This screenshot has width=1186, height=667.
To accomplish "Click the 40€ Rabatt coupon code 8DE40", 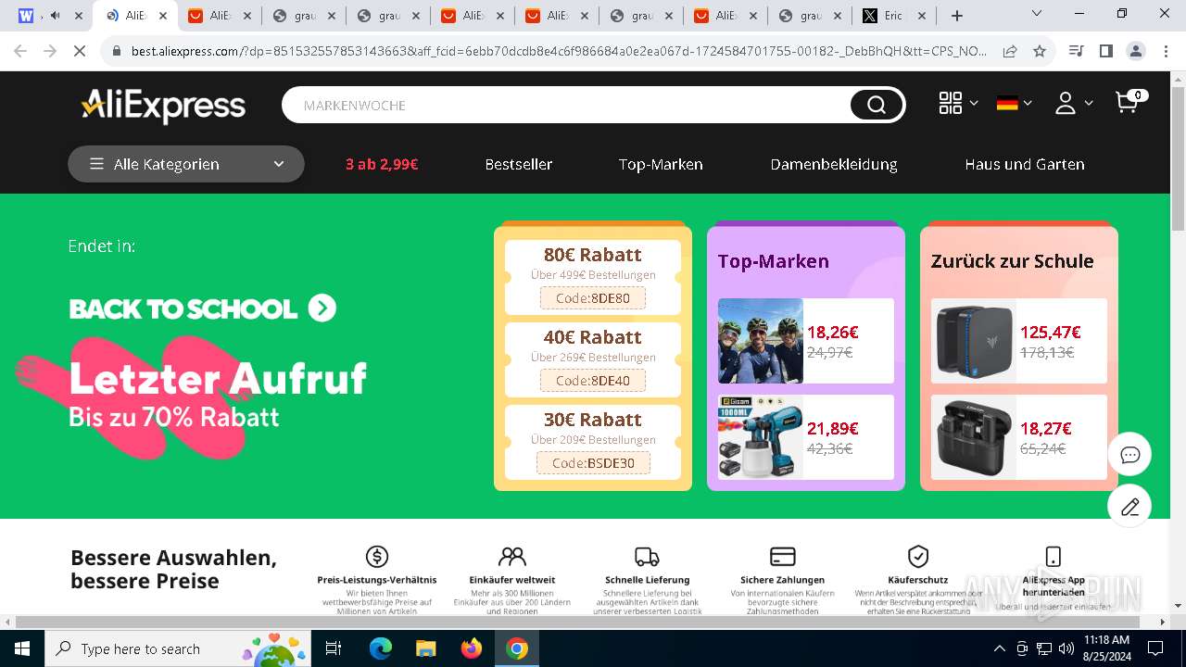I will pyautogui.click(x=593, y=381).
